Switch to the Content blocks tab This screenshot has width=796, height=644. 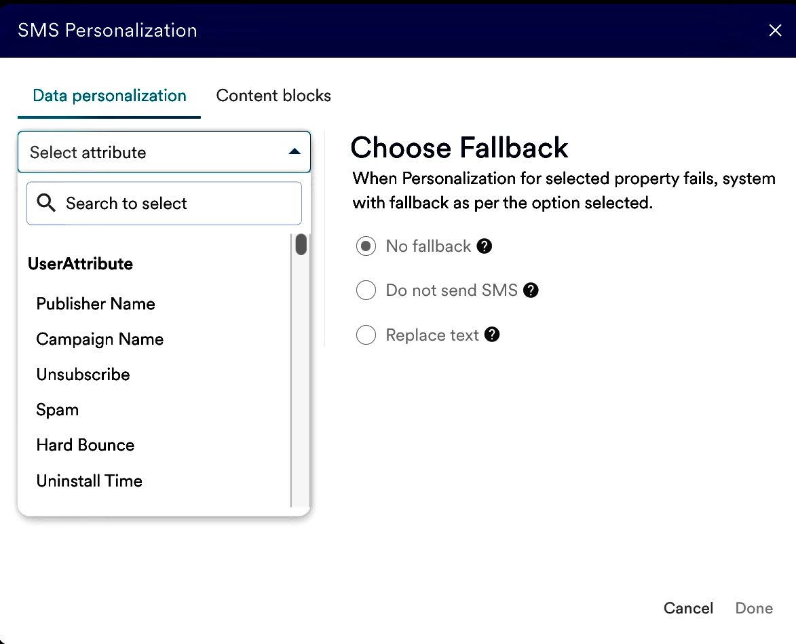(x=273, y=96)
